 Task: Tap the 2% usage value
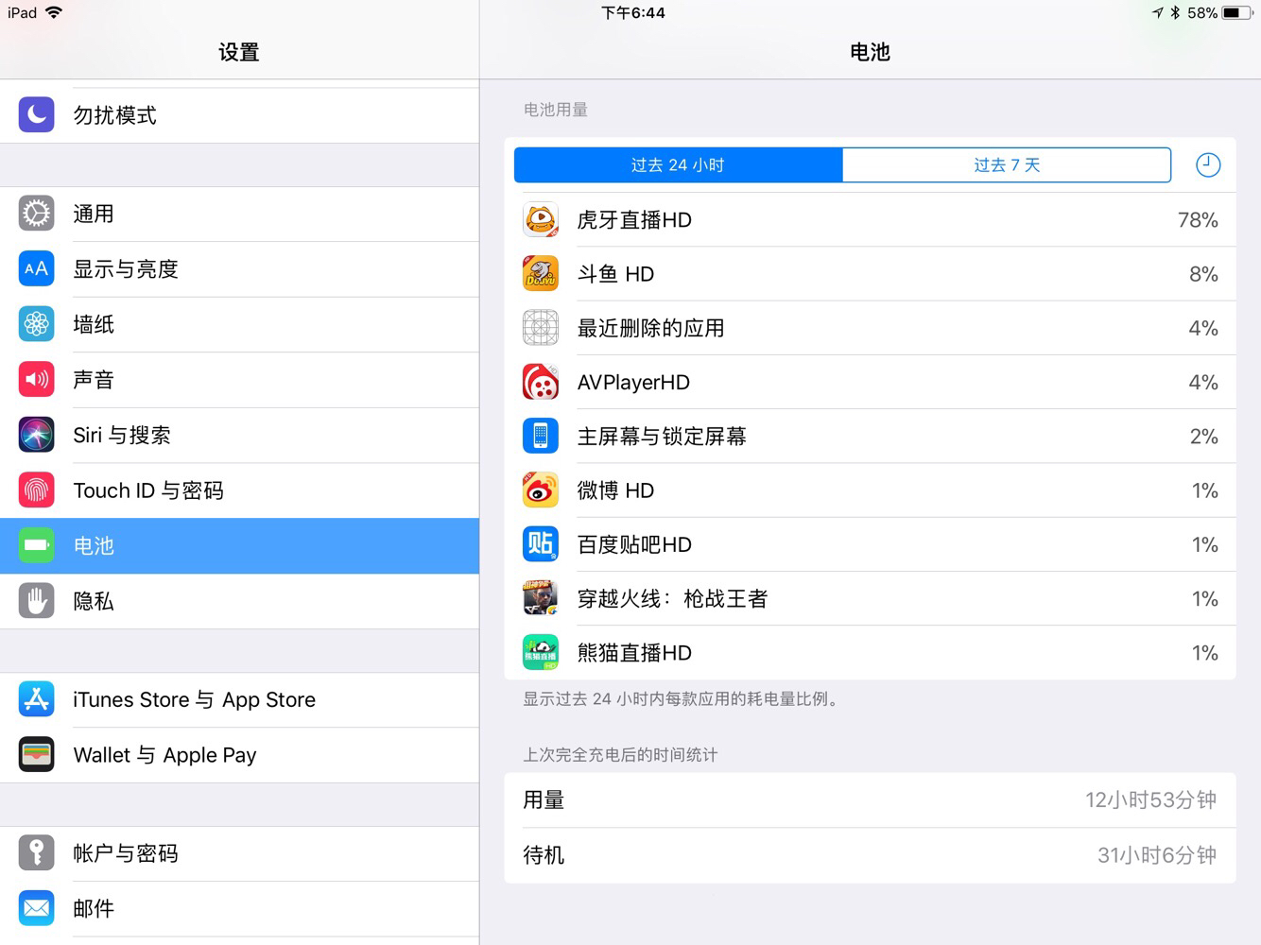tap(1203, 437)
